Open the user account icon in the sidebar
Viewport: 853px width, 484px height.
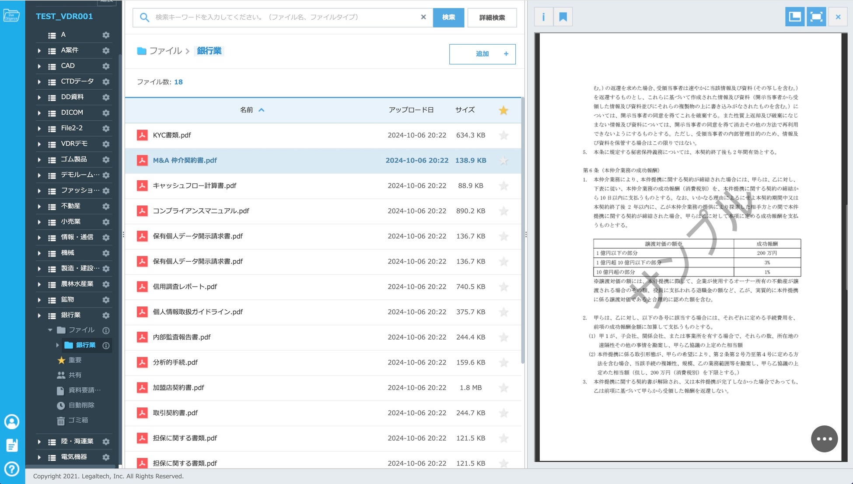[x=12, y=421]
